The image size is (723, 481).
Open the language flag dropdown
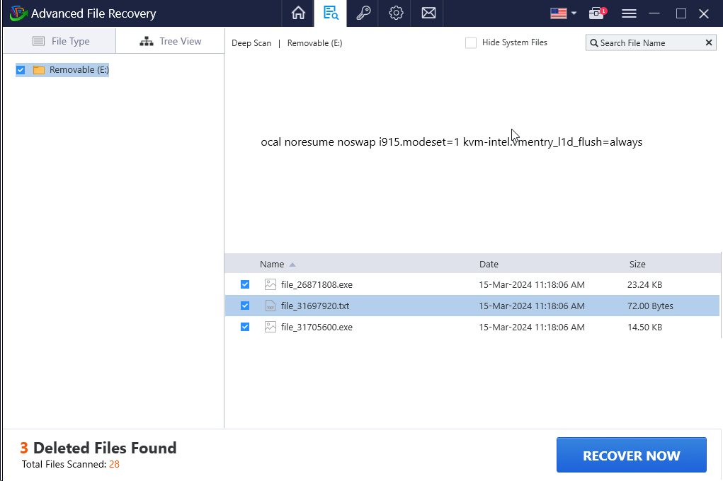click(x=564, y=13)
